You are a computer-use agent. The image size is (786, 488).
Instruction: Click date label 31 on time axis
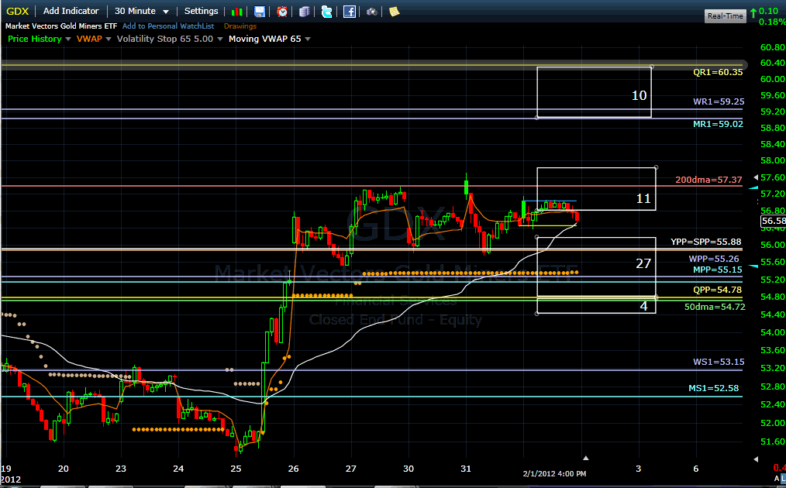(466, 469)
